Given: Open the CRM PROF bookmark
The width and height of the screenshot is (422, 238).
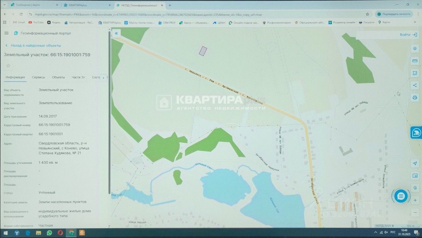Looking at the screenshot, I should [x=167, y=22].
